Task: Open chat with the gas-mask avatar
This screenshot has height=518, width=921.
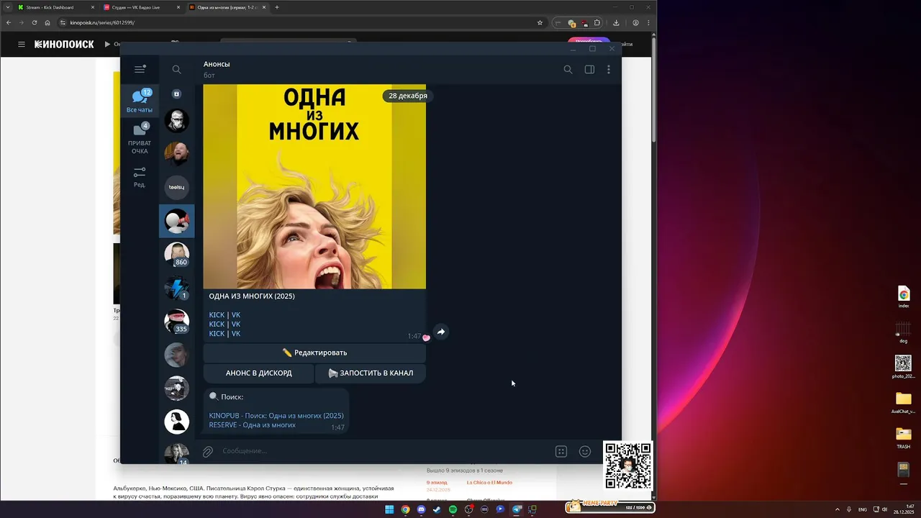Action: pyautogui.click(x=176, y=120)
